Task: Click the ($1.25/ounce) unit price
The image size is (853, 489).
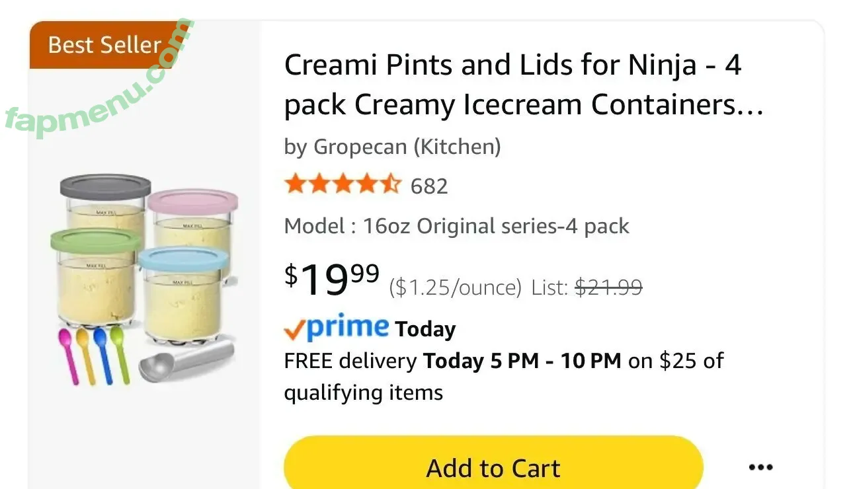Action: 455,287
